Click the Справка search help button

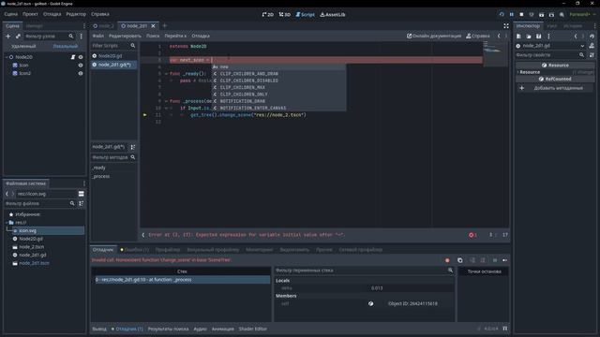[478, 36]
